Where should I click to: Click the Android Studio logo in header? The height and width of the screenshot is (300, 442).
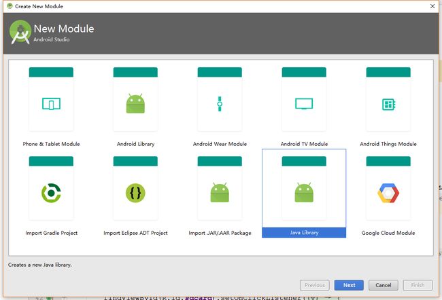tap(20, 33)
